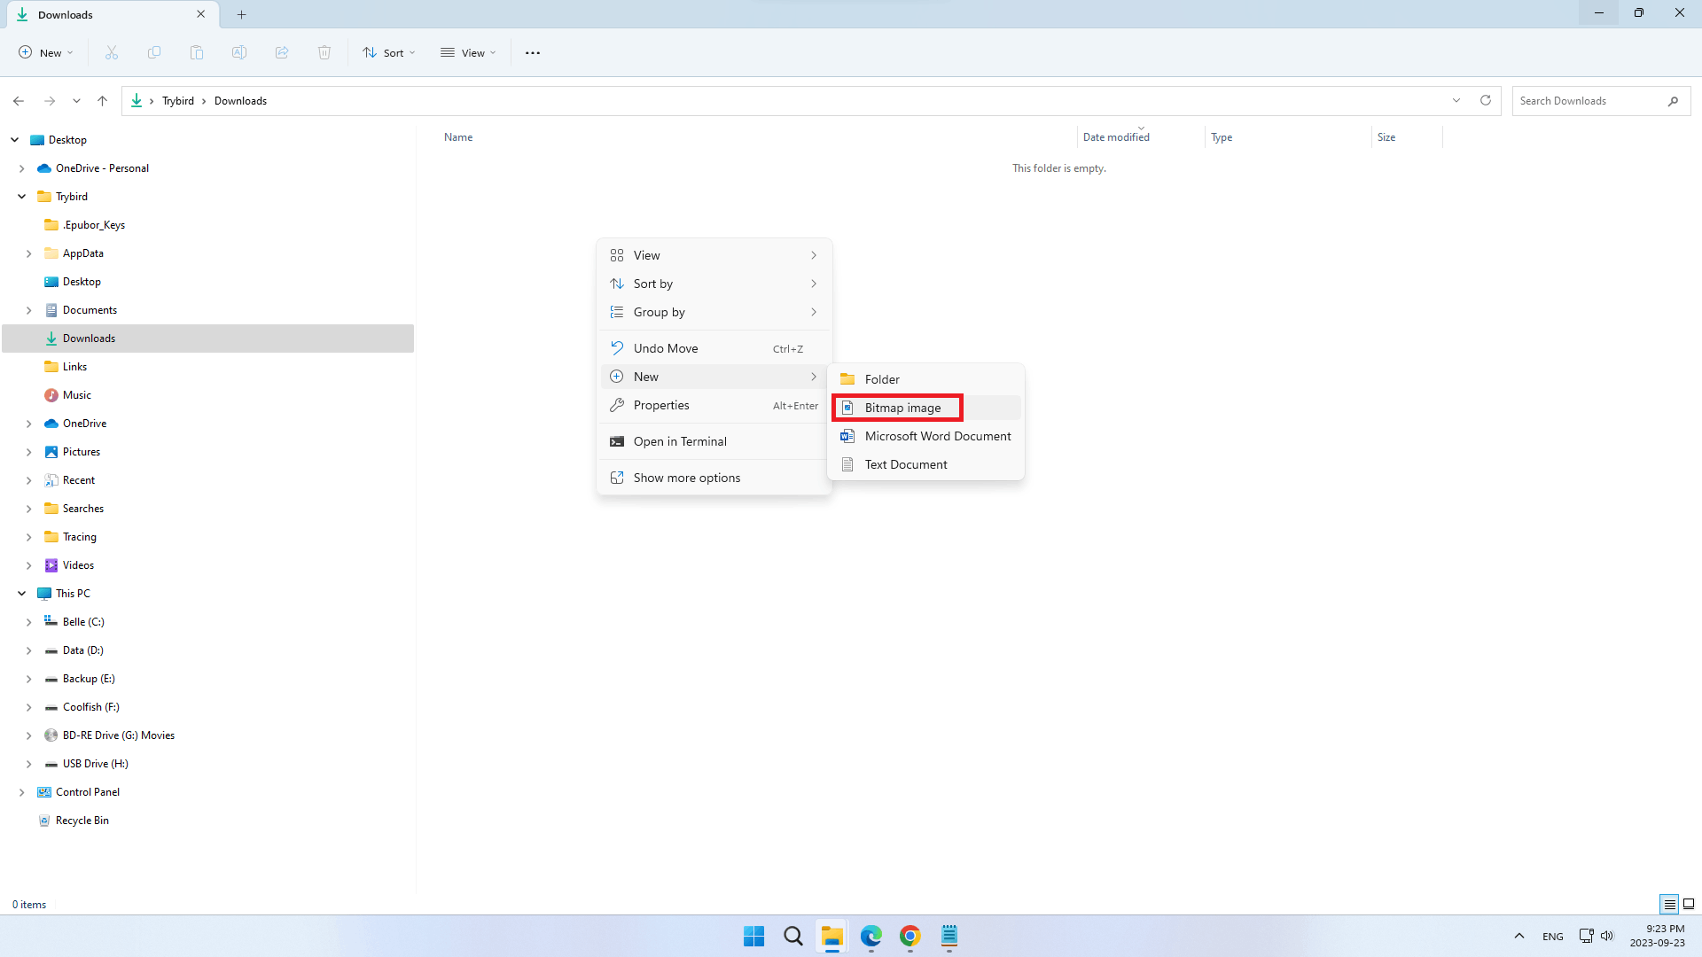Open Google Chrome from the taskbar
Image resolution: width=1702 pixels, height=957 pixels.
pos(910,936)
